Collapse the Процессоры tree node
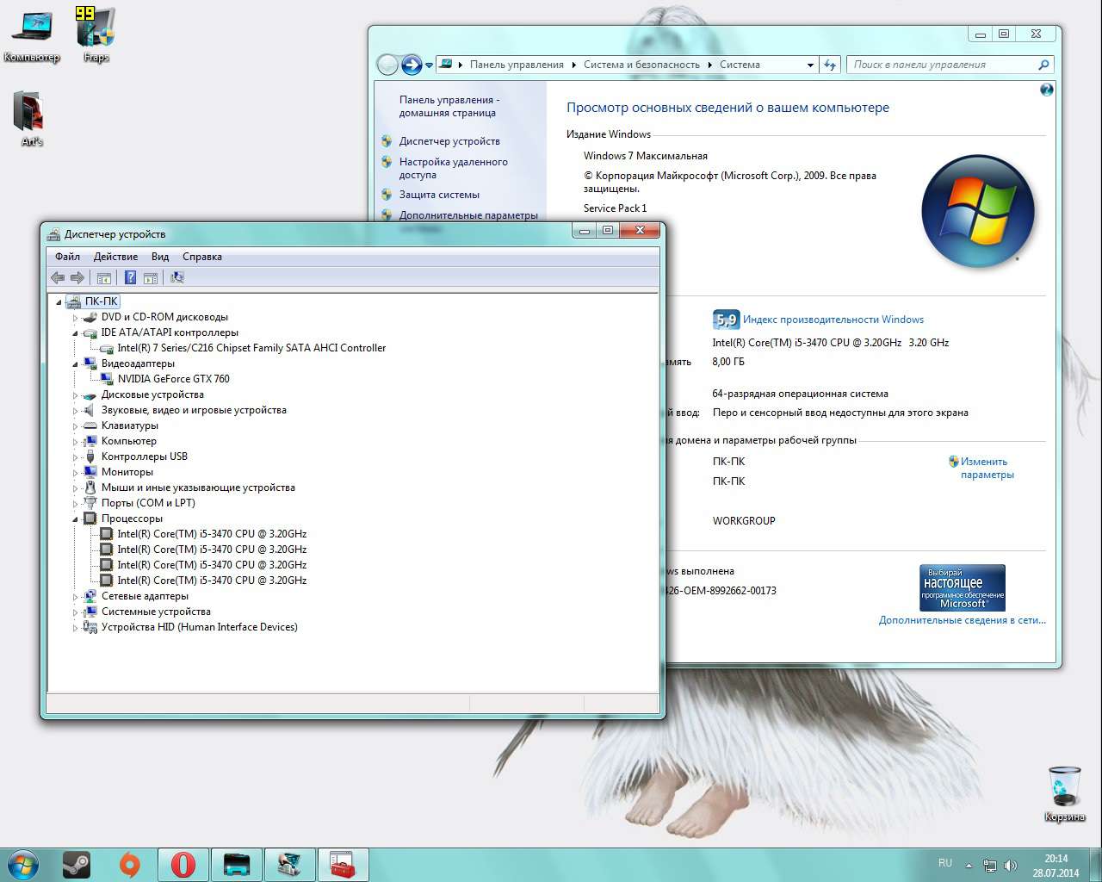Image resolution: width=1102 pixels, height=882 pixels. [76, 519]
